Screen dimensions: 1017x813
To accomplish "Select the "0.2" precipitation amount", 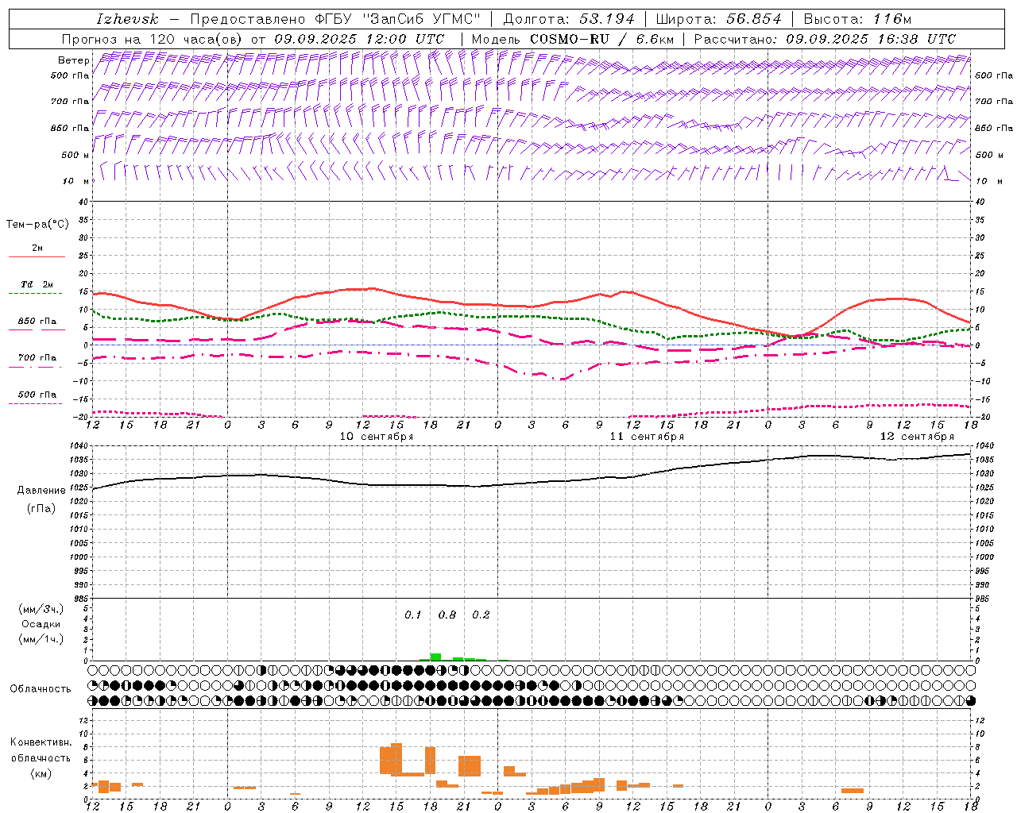I will (x=481, y=615).
